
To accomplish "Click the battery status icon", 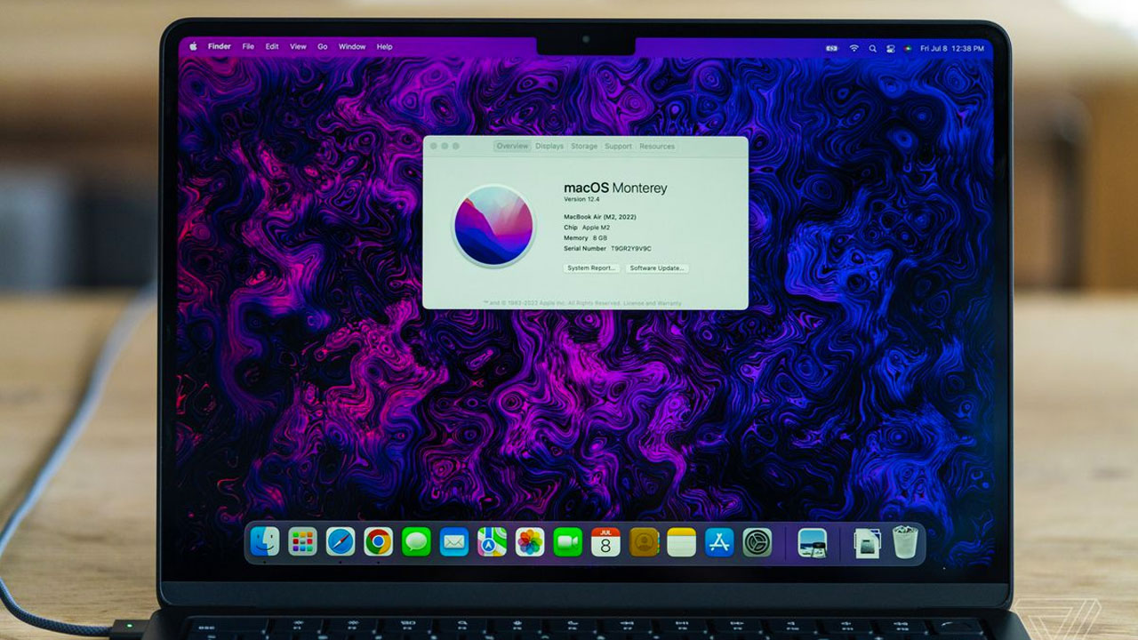I will (832, 48).
